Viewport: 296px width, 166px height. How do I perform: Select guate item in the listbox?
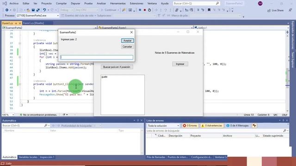105,77
